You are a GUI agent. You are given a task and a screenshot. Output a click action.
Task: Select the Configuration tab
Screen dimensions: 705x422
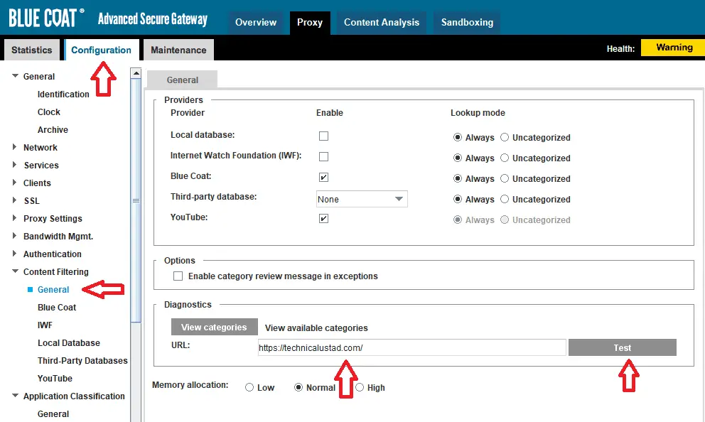tap(101, 50)
